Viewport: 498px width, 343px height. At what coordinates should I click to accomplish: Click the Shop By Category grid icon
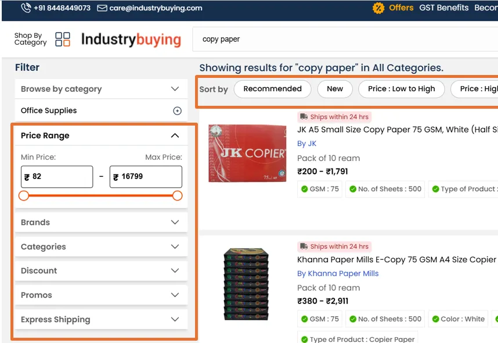coord(63,40)
